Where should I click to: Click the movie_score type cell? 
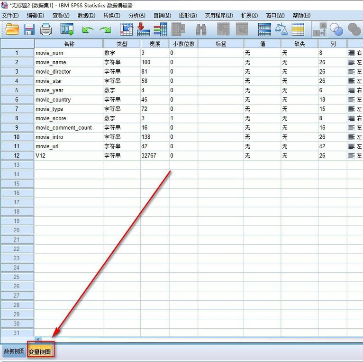pos(121,118)
